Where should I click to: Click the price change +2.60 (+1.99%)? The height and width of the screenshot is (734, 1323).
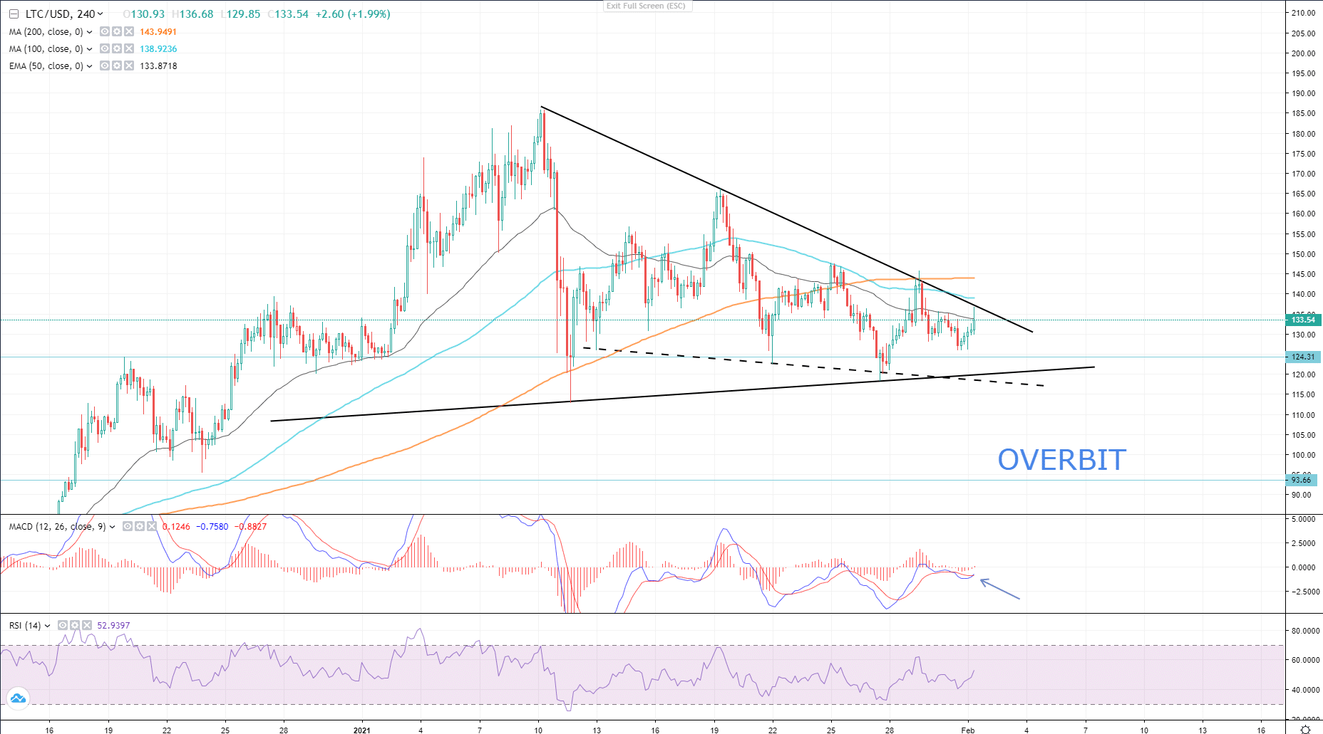[x=354, y=14]
